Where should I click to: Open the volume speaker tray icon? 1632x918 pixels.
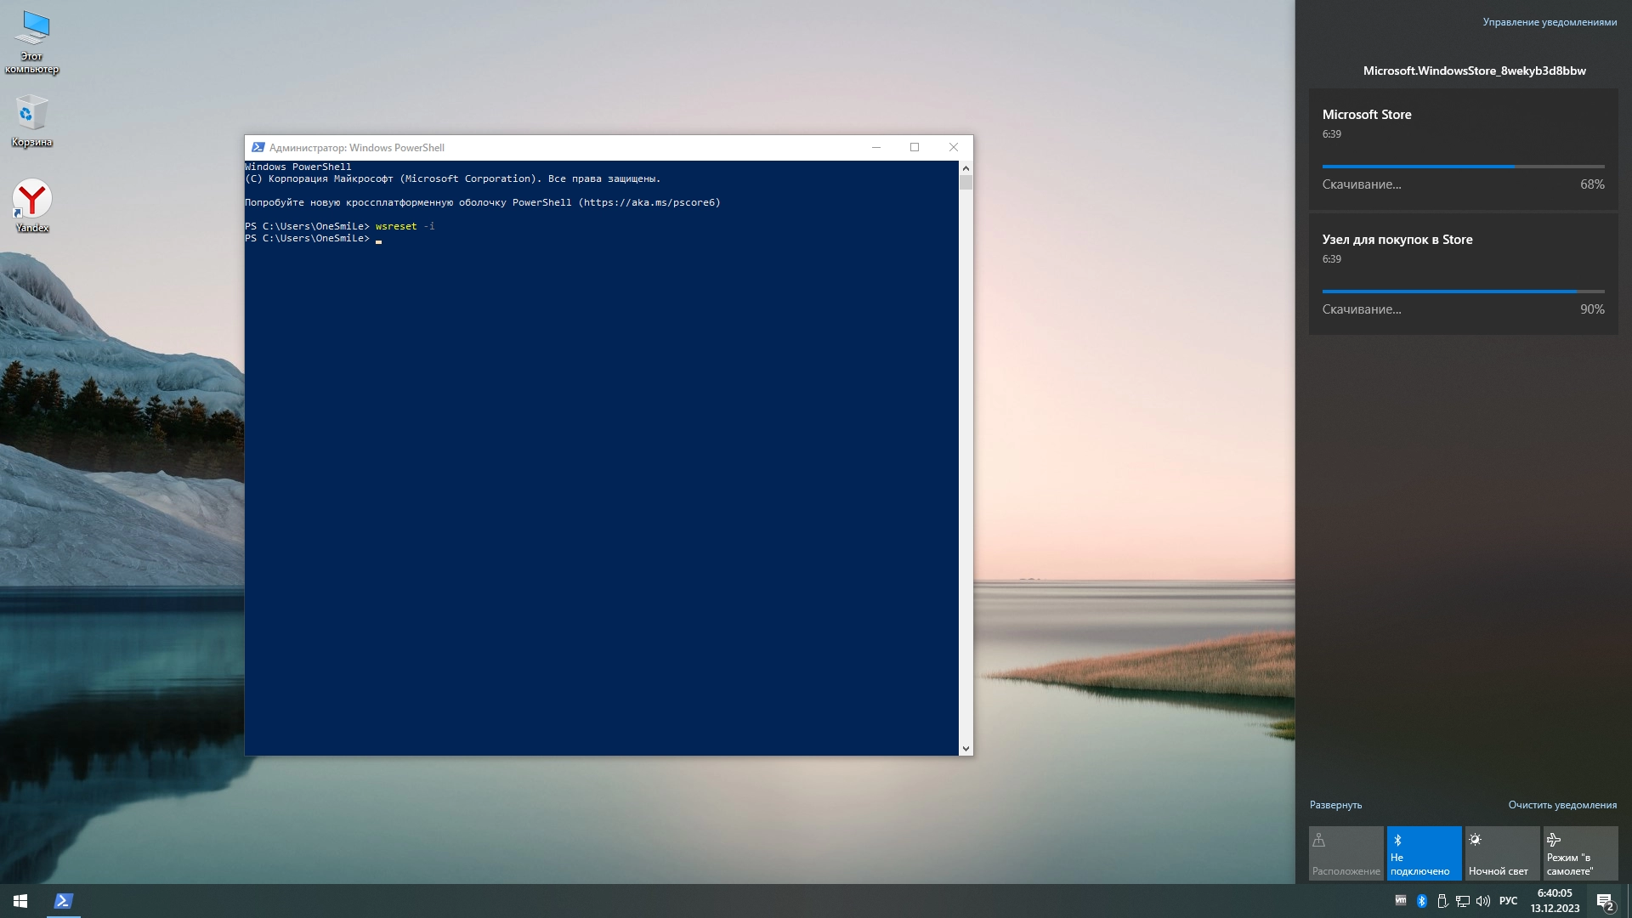pyautogui.click(x=1483, y=901)
